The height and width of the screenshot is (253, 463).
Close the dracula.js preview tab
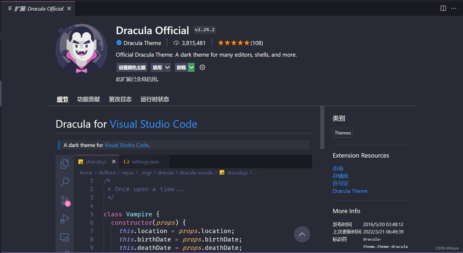pos(114,162)
